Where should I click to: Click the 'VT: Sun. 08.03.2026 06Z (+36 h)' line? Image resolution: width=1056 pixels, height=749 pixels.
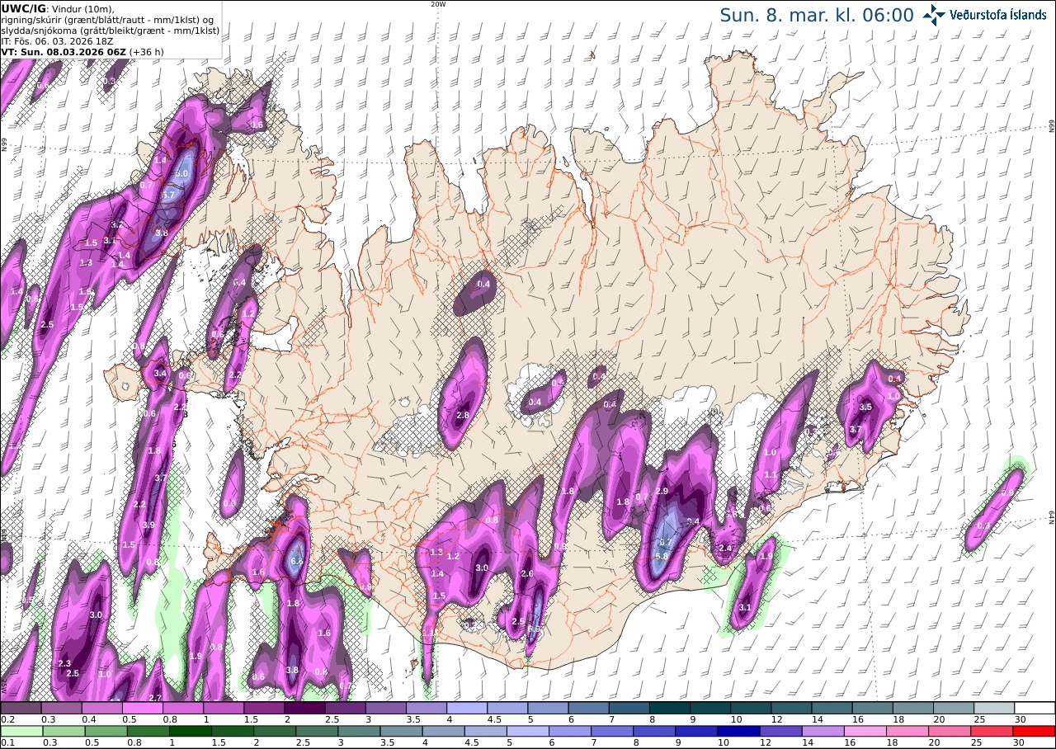point(82,51)
